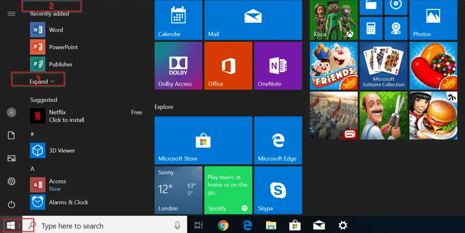465x233 pixels.
Task: Open Edge browser from the taskbar
Action: point(247,226)
